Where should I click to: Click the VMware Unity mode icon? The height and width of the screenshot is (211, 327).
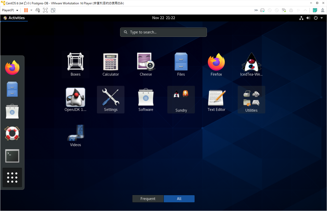click(x=53, y=10)
